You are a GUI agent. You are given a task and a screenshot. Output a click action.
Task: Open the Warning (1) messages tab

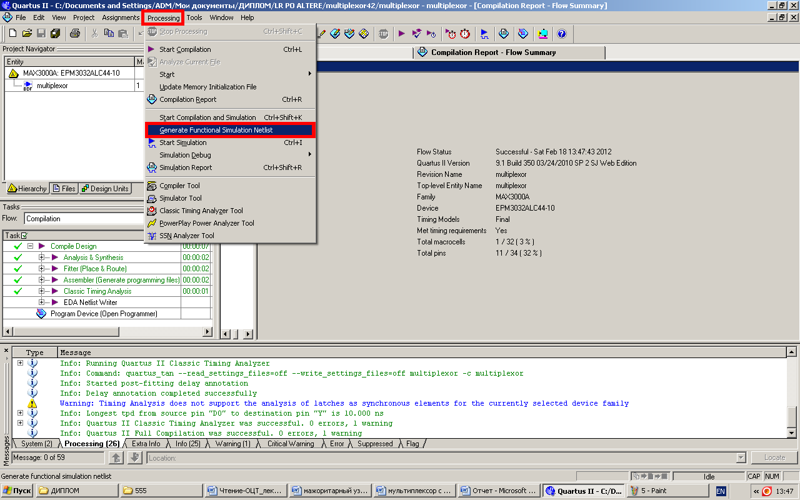click(232, 444)
